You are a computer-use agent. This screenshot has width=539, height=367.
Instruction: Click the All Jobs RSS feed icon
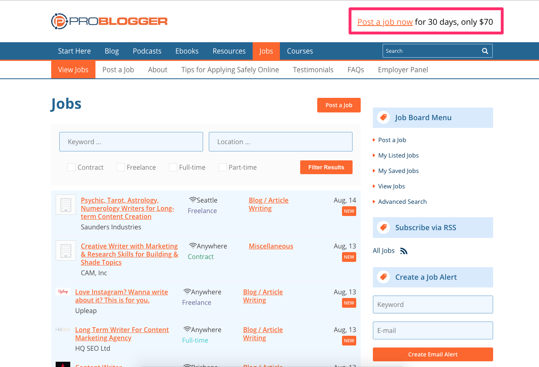coord(404,251)
